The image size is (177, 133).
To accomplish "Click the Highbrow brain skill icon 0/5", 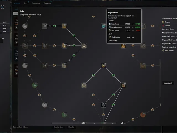I will (x=103, y=26).
